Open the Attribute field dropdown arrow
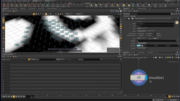 [x=177, y=41]
